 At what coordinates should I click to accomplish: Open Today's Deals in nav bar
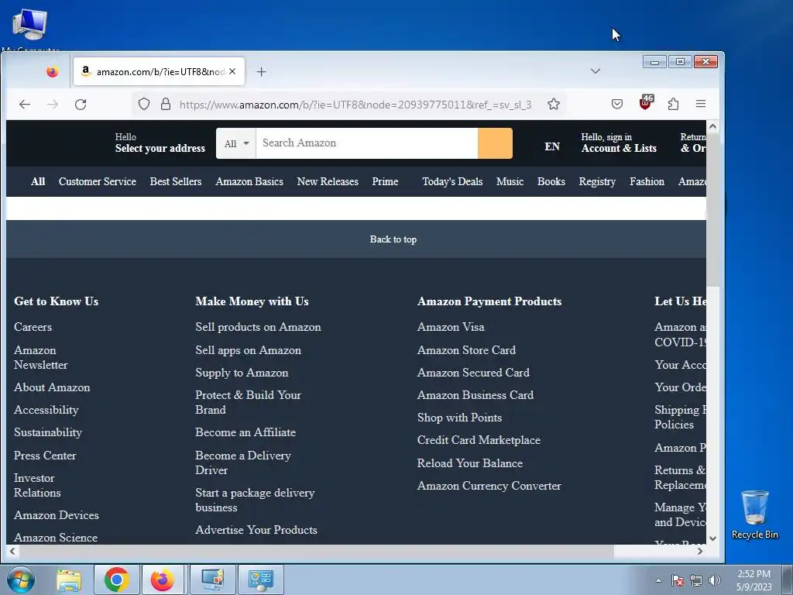point(452,181)
